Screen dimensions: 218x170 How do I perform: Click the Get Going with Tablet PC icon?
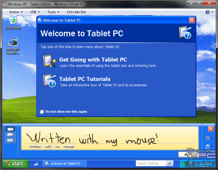pyautogui.click(x=49, y=61)
